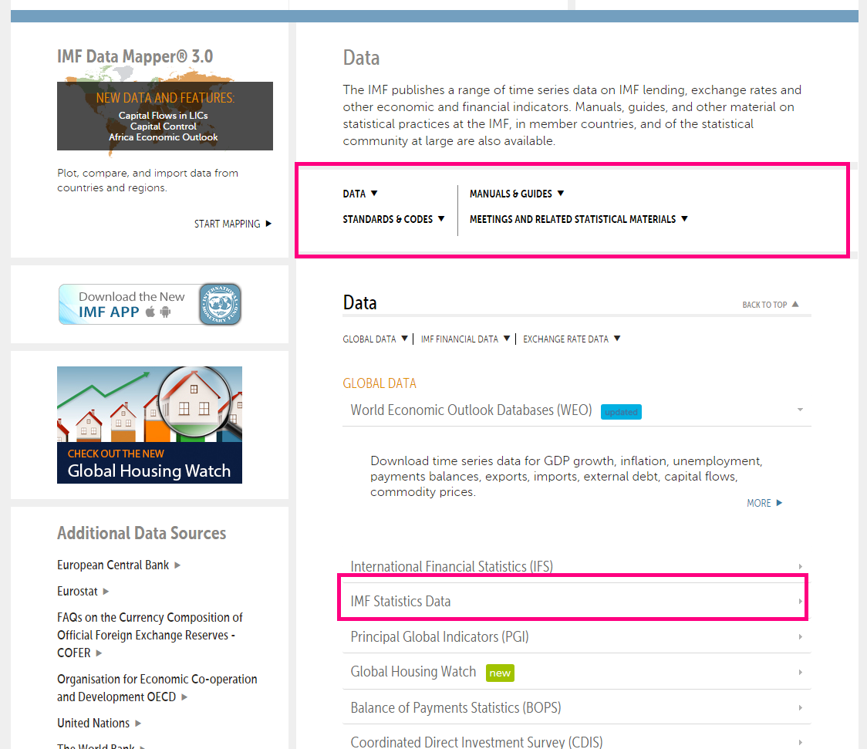Click the START MAPPING link
This screenshot has height=749, width=867.
point(228,224)
